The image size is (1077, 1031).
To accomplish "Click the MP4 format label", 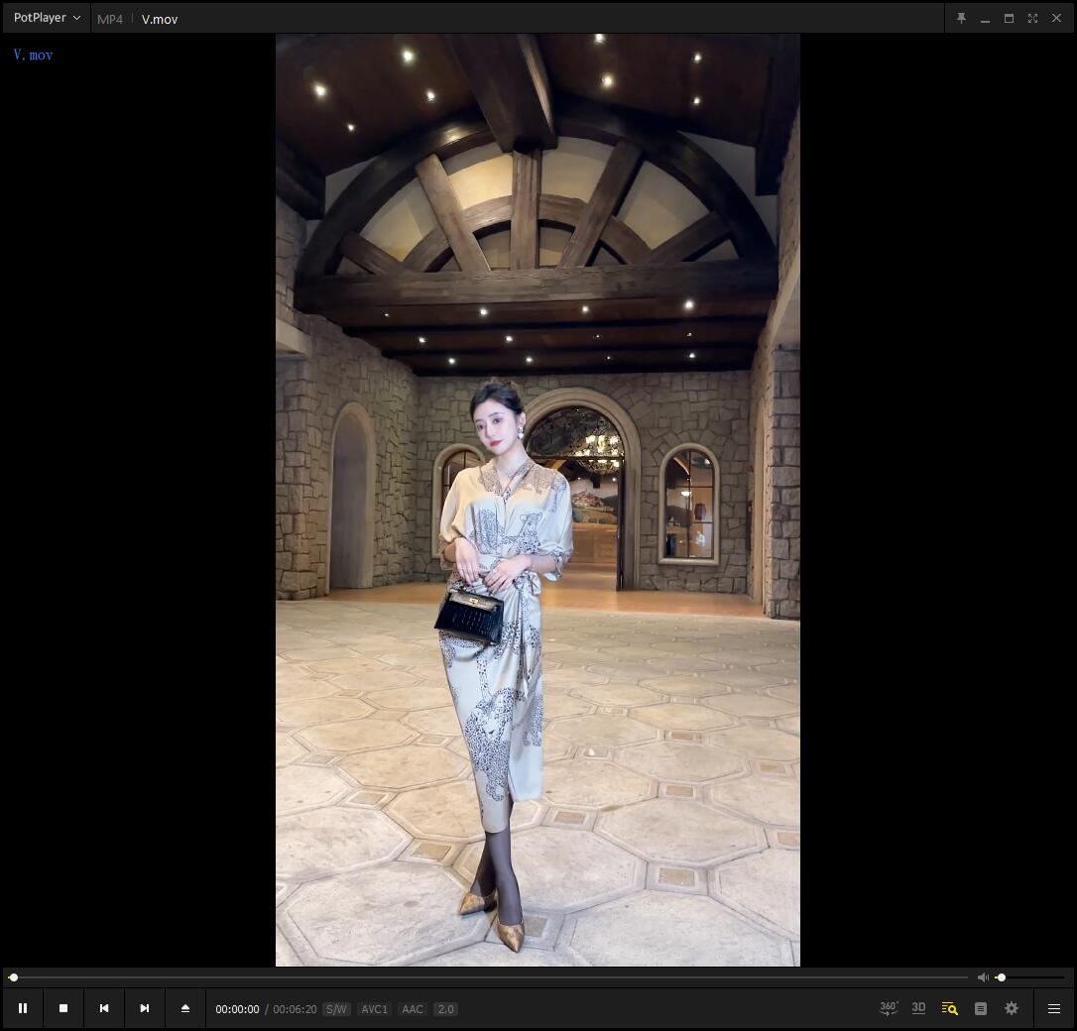I will point(110,19).
